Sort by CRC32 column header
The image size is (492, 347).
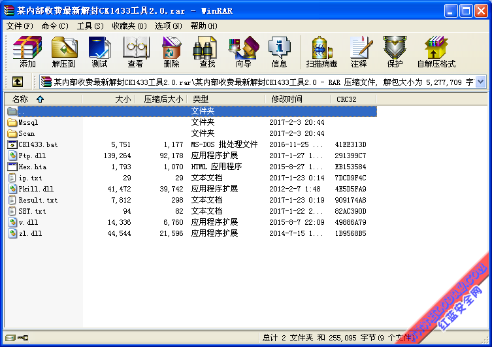pyautogui.click(x=353, y=99)
